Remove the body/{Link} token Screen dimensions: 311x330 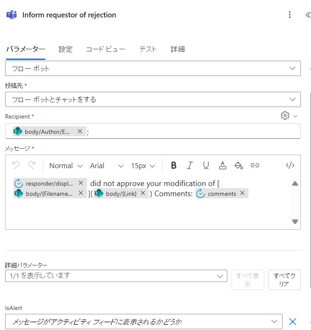tap(143, 193)
